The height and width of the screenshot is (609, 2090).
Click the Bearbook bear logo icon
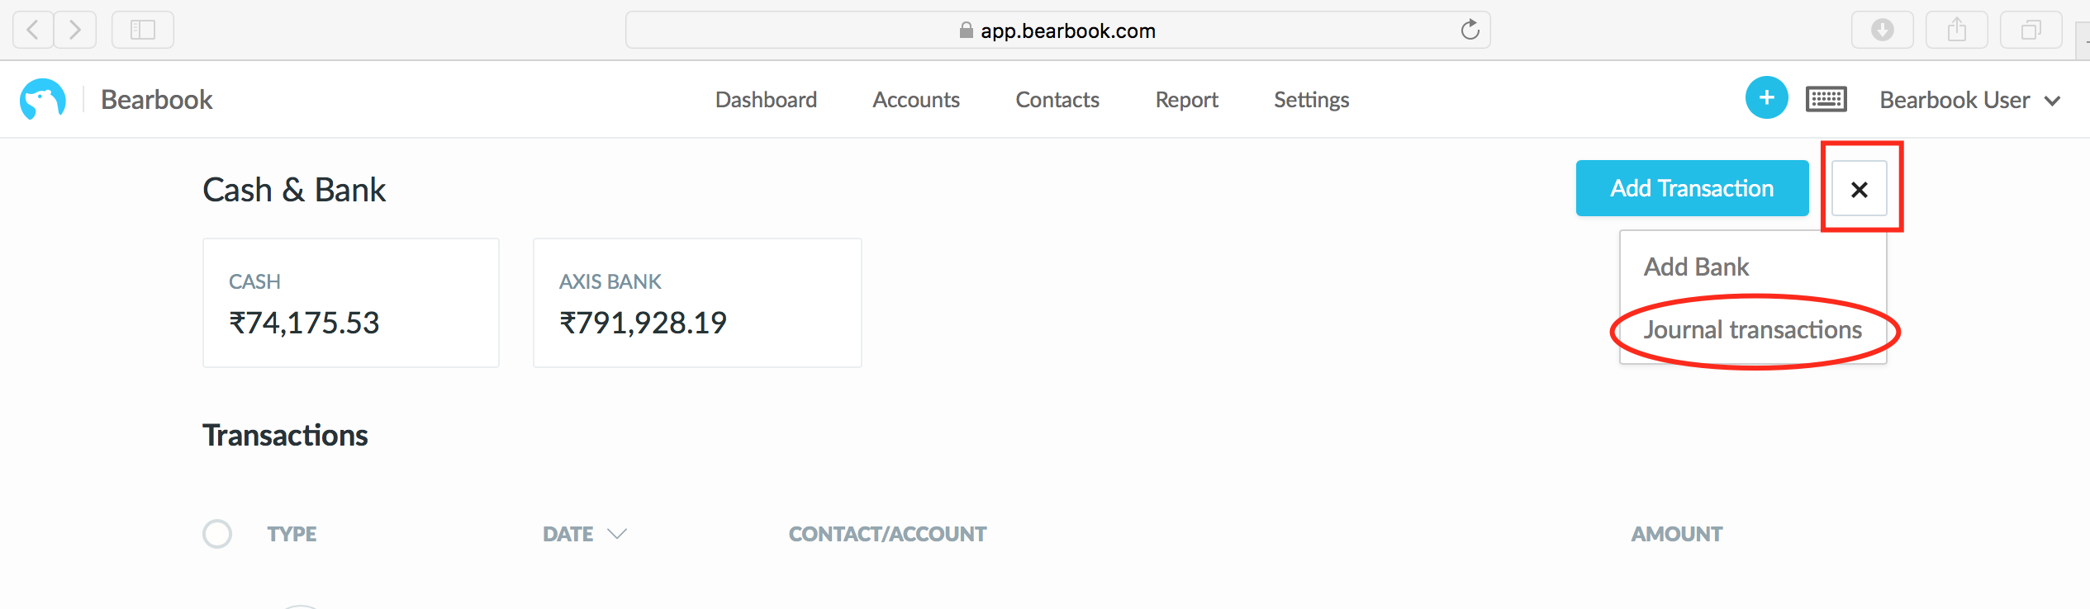click(43, 100)
